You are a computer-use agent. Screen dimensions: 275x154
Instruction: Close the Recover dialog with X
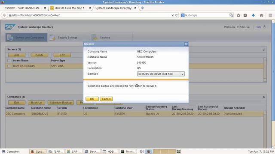coord(186,44)
